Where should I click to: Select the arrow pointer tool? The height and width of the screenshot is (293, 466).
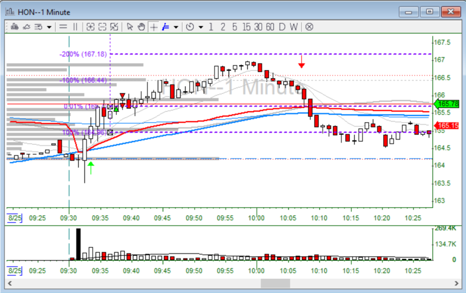130,27
